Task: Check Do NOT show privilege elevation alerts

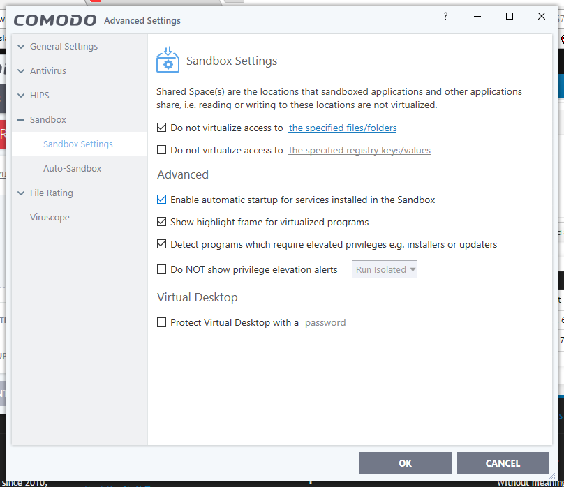Action: pyautogui.click(x=161, y=269)
